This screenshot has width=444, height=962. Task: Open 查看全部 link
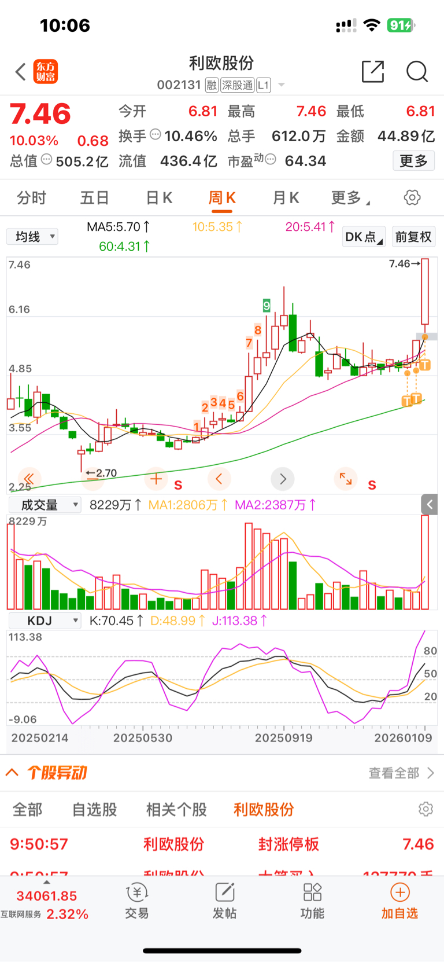pos(401,773)
